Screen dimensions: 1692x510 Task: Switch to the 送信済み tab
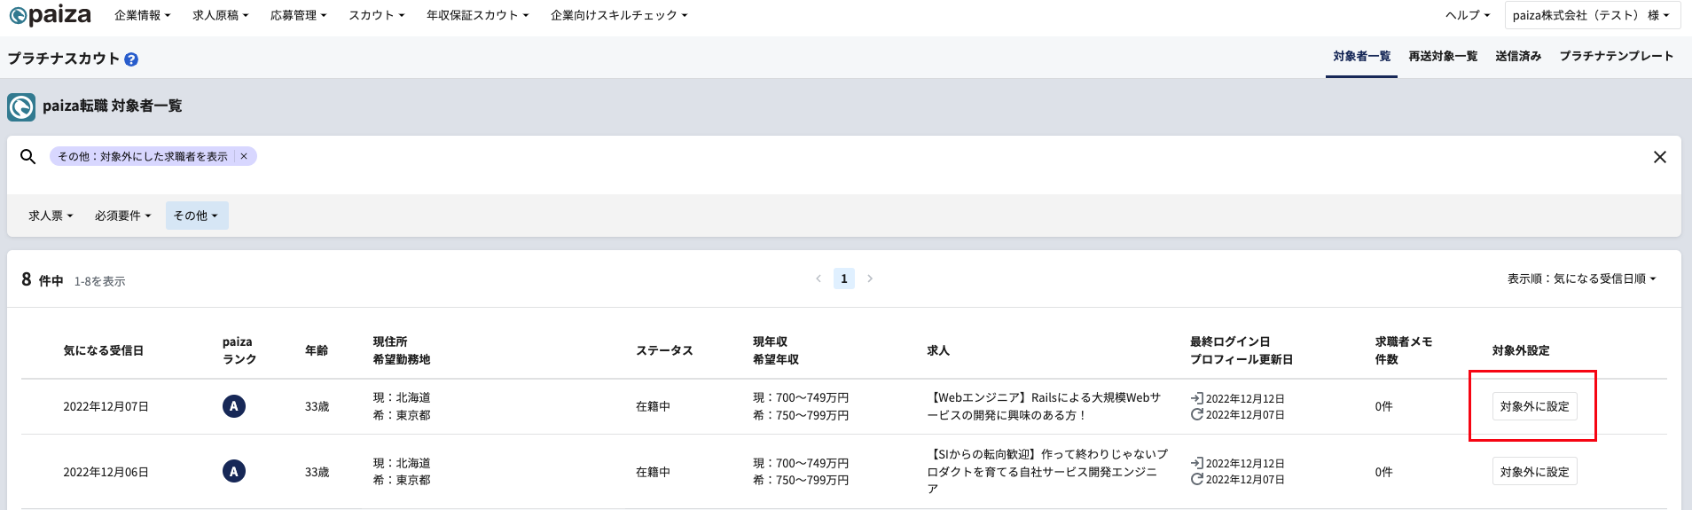[1518, 57]
